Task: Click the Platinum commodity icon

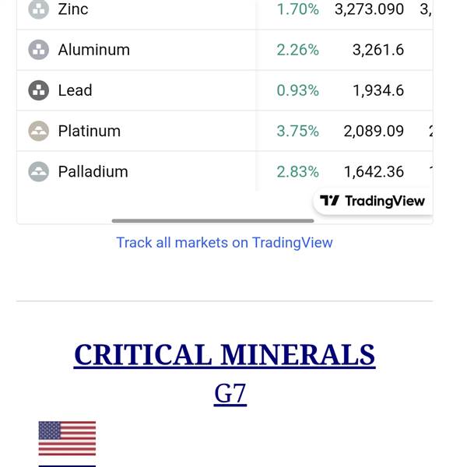Action: coord(38,131)
